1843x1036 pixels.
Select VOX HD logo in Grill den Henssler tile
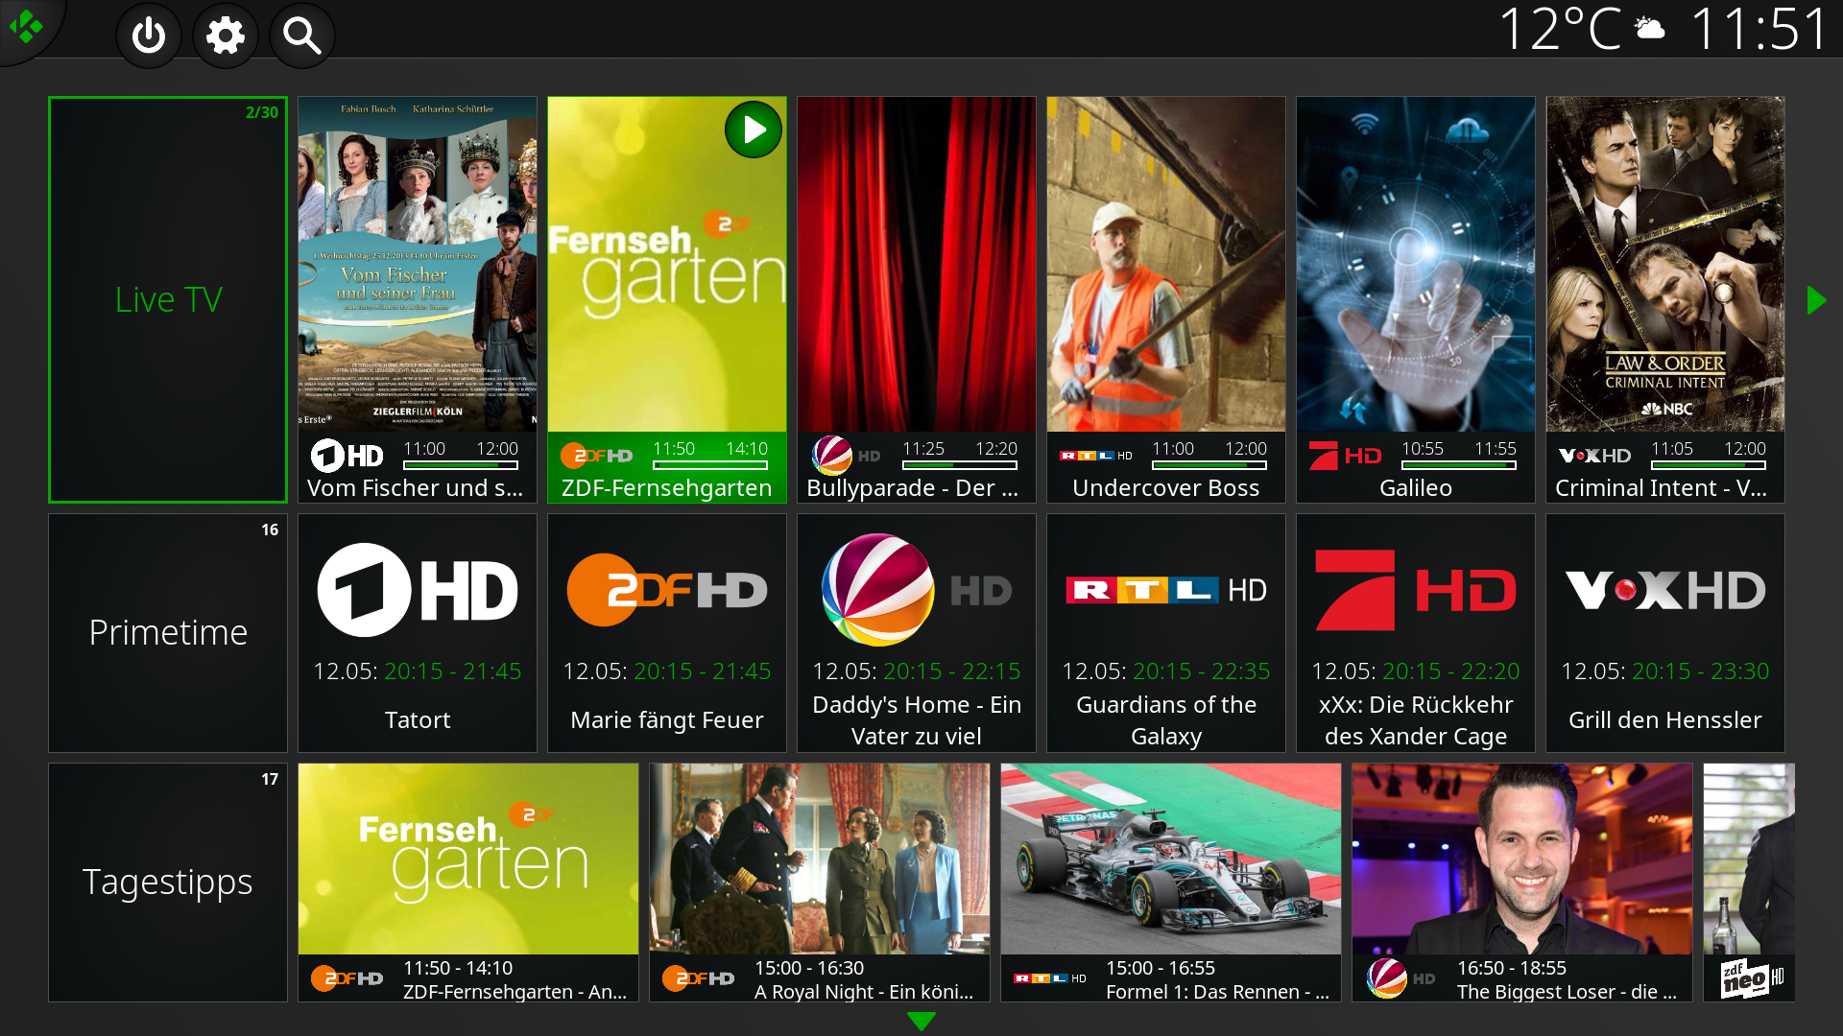[1665, 590]
